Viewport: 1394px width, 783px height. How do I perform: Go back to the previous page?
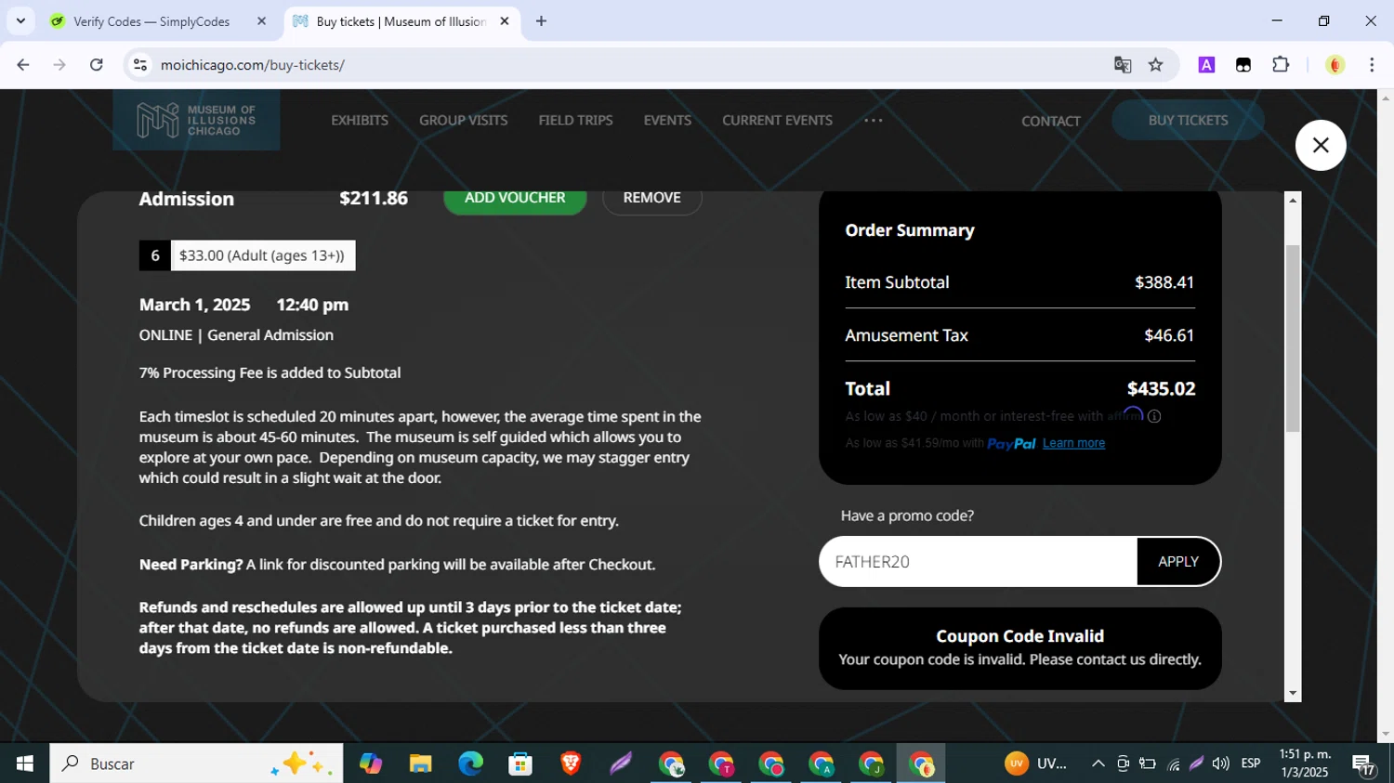[23, 65]
